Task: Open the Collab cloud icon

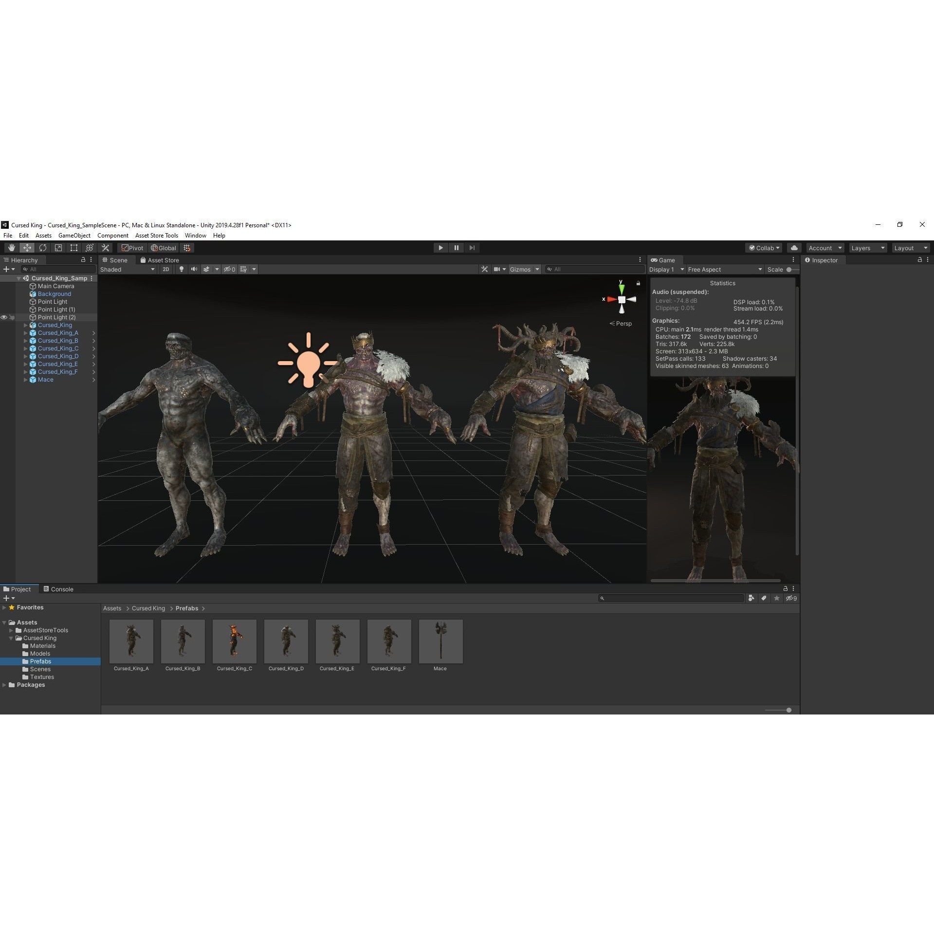Action: tap(794, 248)
